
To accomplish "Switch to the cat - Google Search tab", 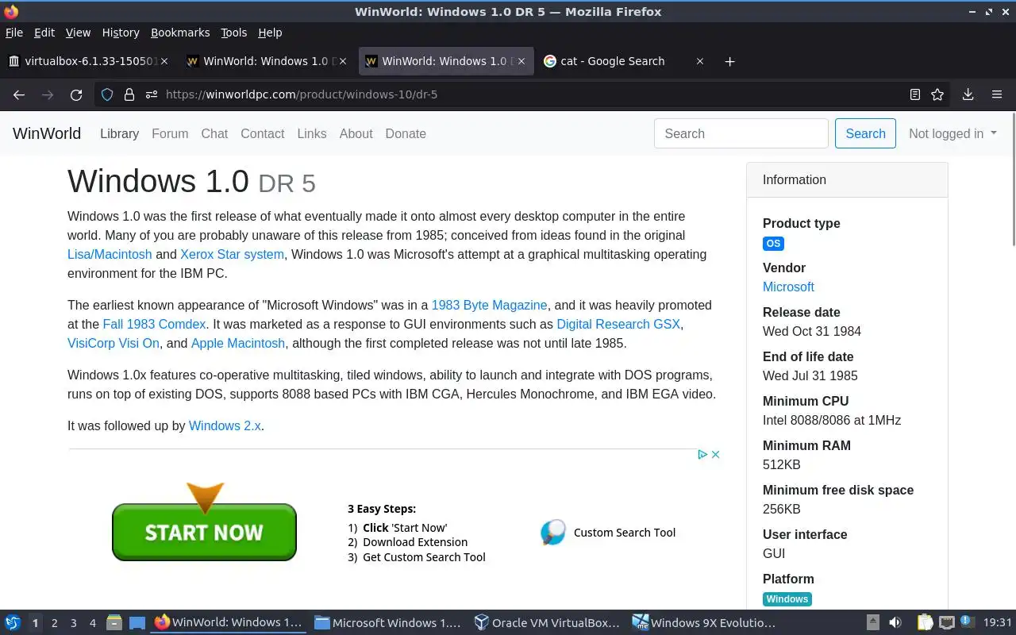I will 624,61.
